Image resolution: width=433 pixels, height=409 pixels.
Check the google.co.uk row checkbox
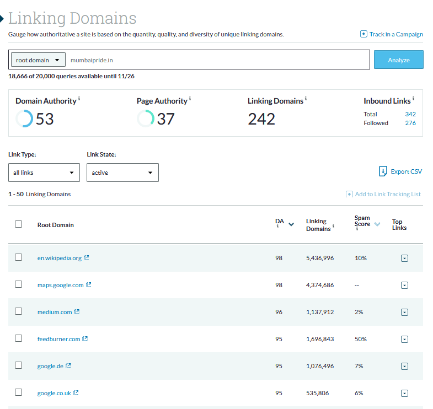click(x=19, y=392)
